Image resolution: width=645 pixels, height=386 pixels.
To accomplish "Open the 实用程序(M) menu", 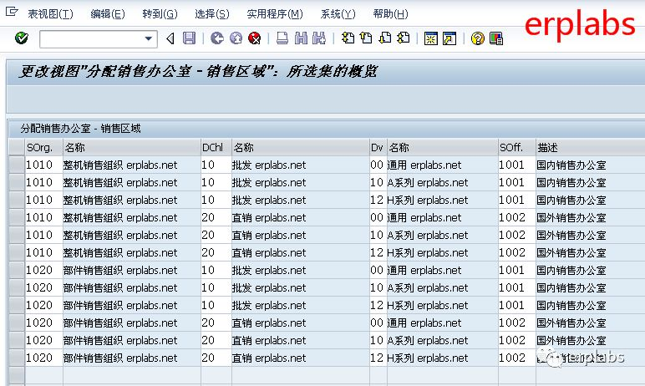I will point(275,14).
